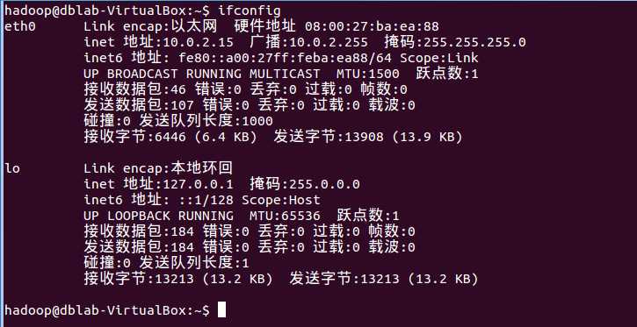Viewport: 637px width, 327px height.
Task: Click the MAC address 08:00:27:ba:ea:88
Action: pos(373,27)
